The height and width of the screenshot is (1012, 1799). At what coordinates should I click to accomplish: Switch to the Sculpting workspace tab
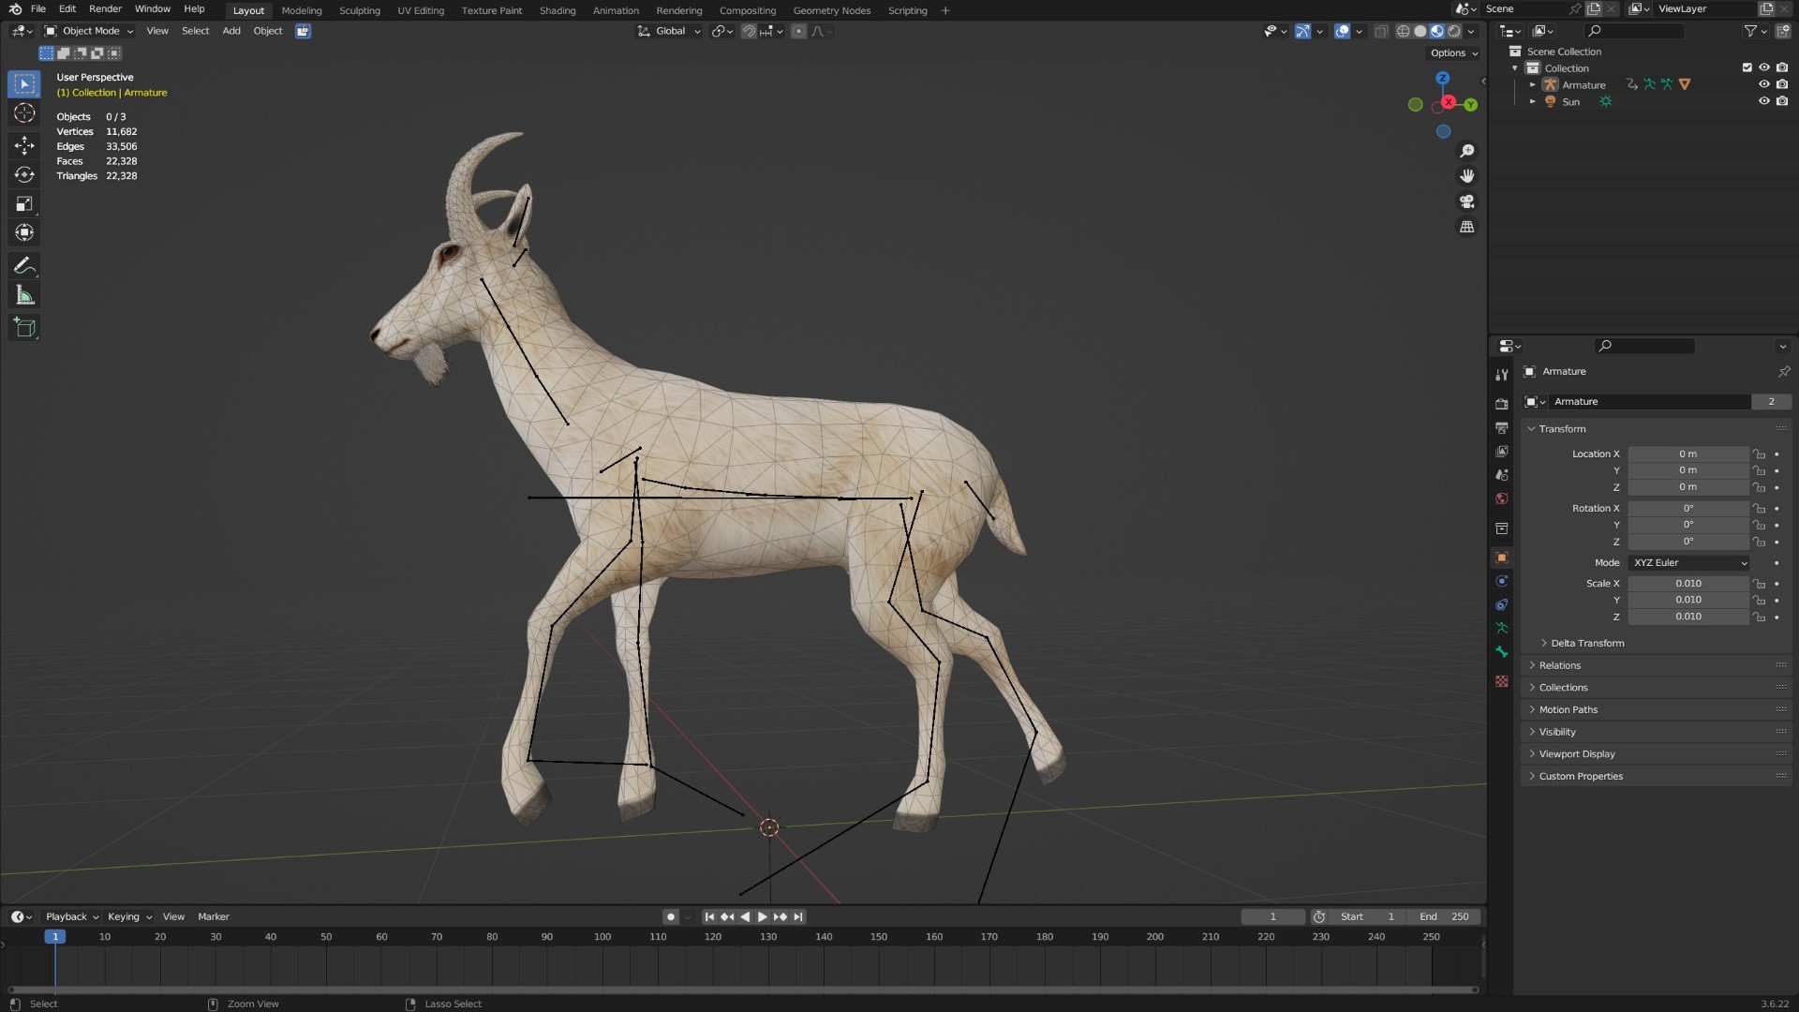[360, 10]
